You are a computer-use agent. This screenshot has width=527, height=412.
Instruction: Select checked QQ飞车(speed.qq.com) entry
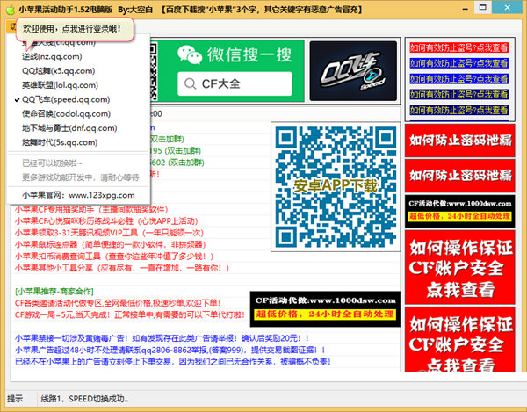(x=66, y=99)
